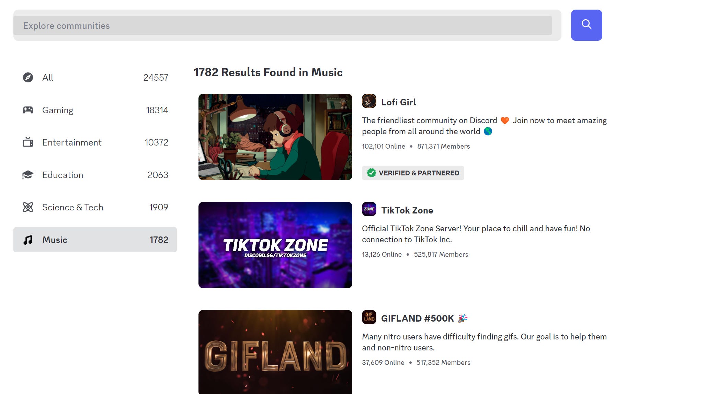Focus the Explore communities search field
This screenshot has width=706, height=394.
(283, 25)
